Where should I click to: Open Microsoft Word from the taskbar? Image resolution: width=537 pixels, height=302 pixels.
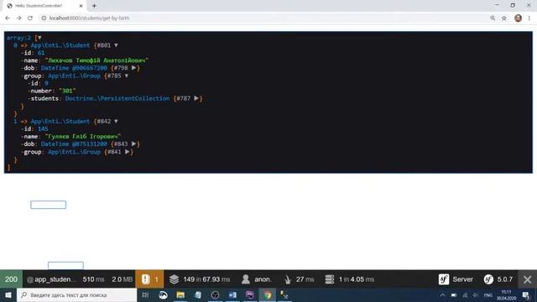(x=232, y=294)
